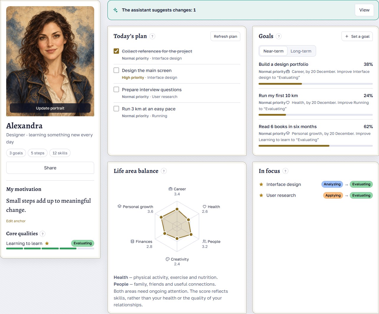The width and height of the screenshot is (379, 314).
Task: Click the People icon on radar chart
Action: coord(205,241)
